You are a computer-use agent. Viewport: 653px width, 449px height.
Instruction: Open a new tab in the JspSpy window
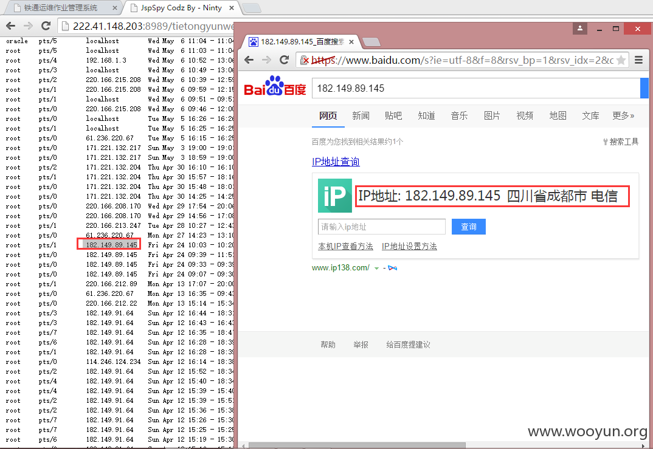[251, 8]
